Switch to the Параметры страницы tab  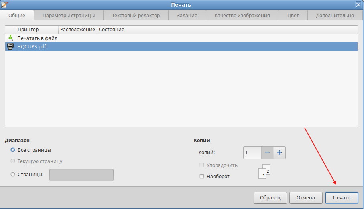(x=69, y=16)
